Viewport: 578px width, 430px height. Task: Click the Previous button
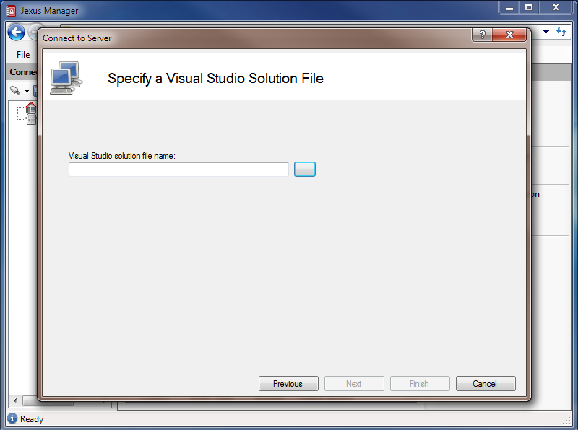tap(288, 383)
